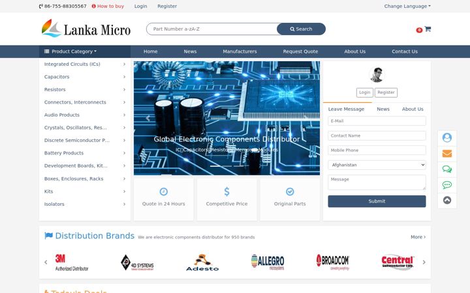This screenshot has width=470, height=293.
Task: Click the 3M Authorized Distributor logo
Action: [x=72, y=262]
